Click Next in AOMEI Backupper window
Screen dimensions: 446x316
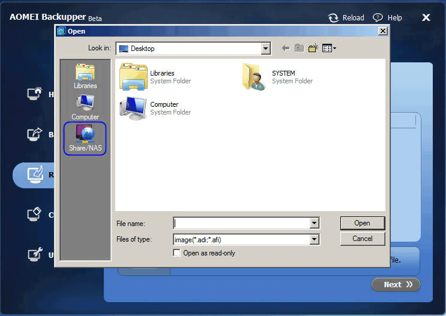(396, 284)
